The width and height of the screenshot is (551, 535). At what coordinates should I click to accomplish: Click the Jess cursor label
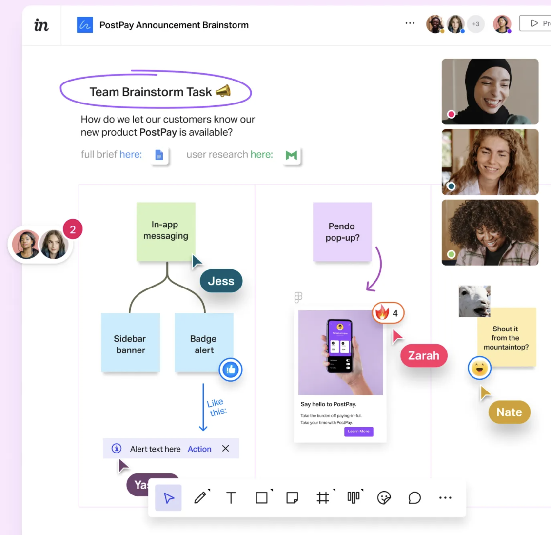pos(221,281)
